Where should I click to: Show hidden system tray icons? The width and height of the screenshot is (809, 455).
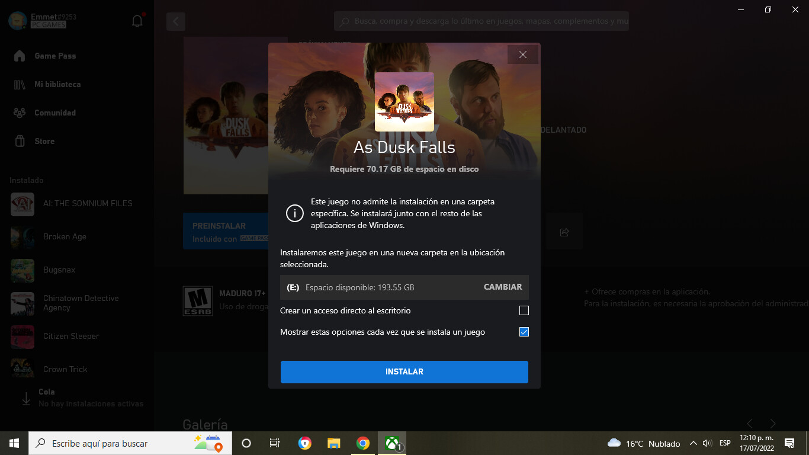point(693,443)
